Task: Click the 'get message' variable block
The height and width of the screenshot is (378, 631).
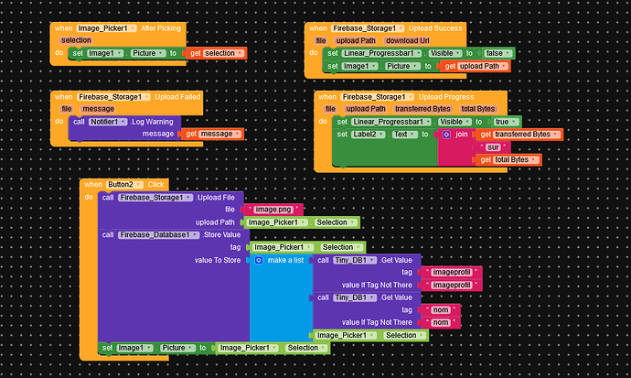Action: [210, 135]
